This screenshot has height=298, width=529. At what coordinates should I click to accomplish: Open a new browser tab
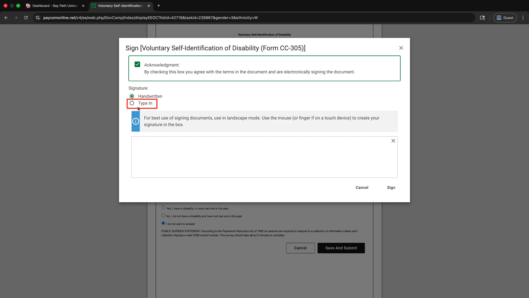(x=159, y=6)
